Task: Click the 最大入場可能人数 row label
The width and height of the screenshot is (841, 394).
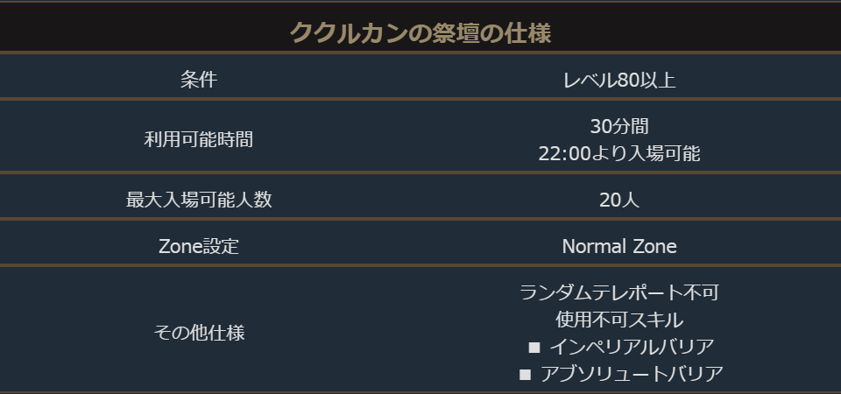Action: coord(199,199)
